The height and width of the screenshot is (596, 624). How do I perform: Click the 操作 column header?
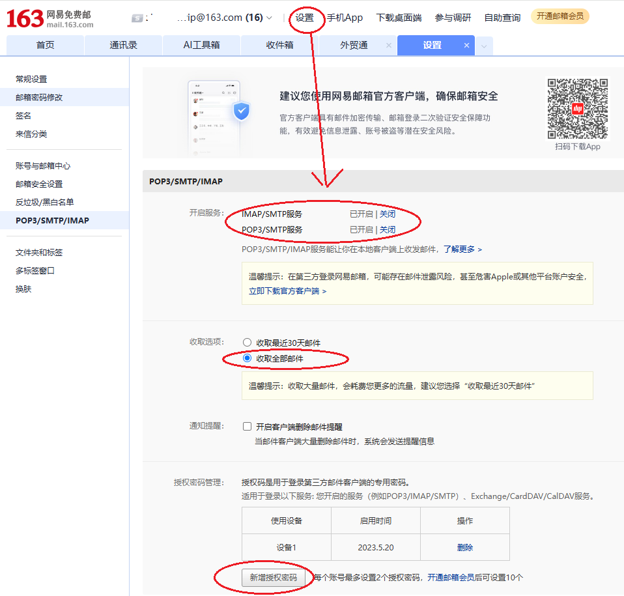465,521
